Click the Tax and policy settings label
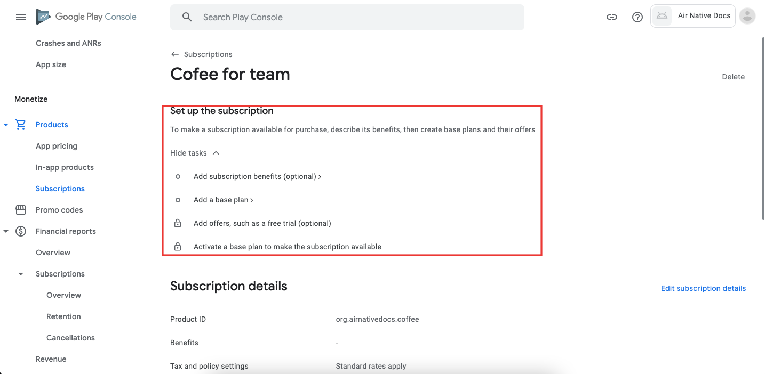 pyautogui.click(x=209, y=366)
